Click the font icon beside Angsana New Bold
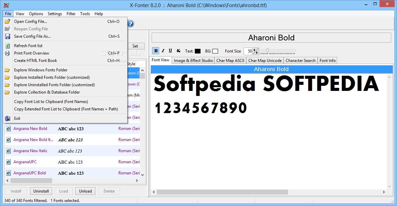 (x=9, y=129)
